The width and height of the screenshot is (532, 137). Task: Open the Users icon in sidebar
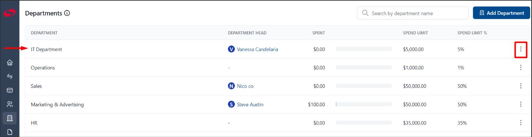10,104
